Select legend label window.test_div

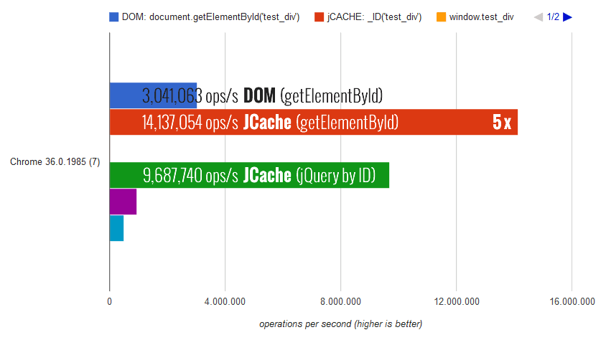click(x=482, y=17)
